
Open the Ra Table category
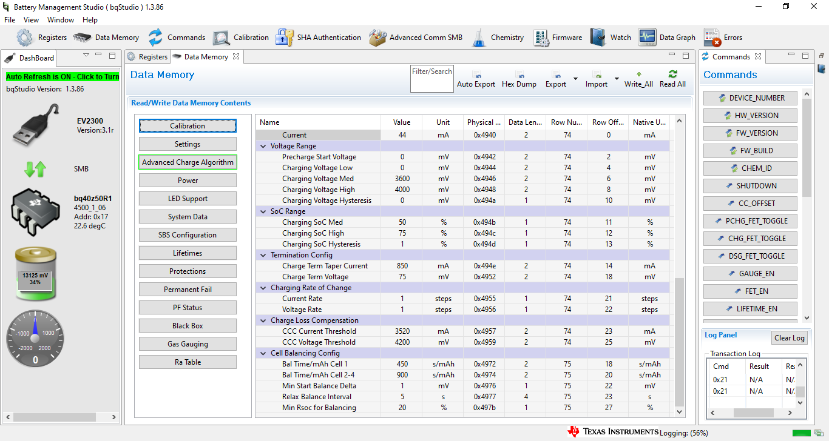coord(188,362)
